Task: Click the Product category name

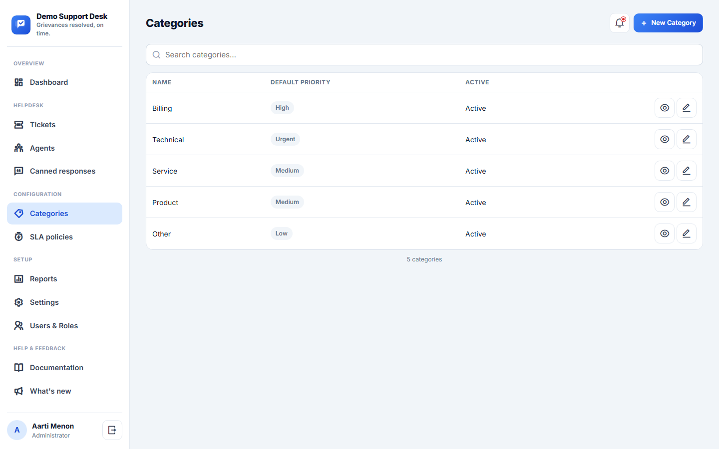Action: coord(165,203)
